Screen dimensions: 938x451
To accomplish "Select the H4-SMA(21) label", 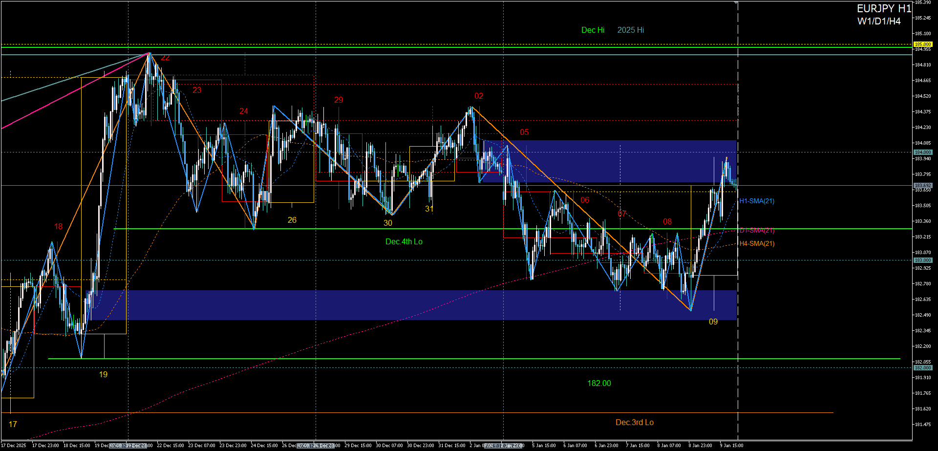I will pyautogui.click(x=756, y=243).
